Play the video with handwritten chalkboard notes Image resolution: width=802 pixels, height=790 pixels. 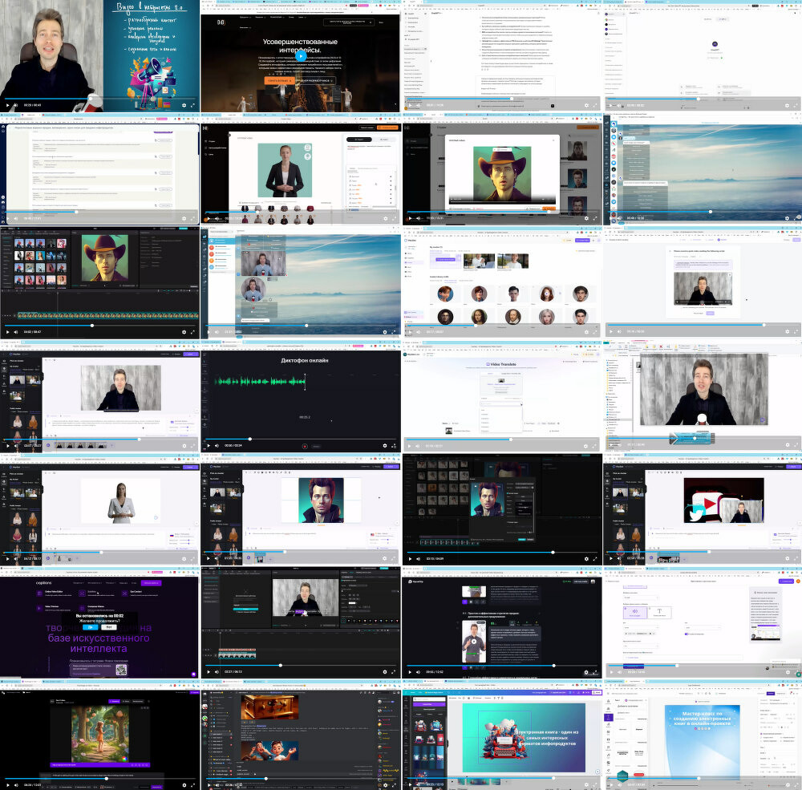(8, 105)
